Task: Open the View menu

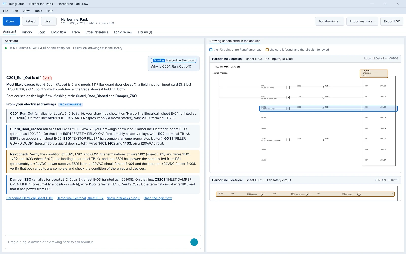Action: point(26,11)
